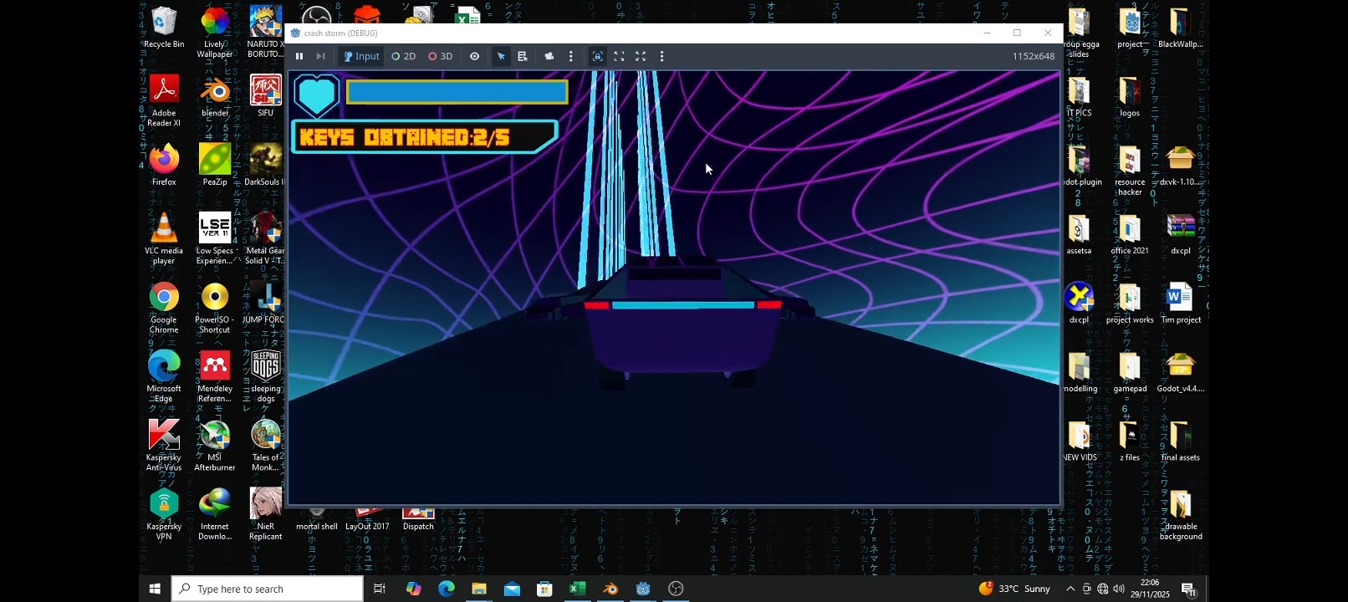The width and height of the screenshot is (1348, 602).
Task: Enable 3D node selection mode
Action: [x=441, y=56]
